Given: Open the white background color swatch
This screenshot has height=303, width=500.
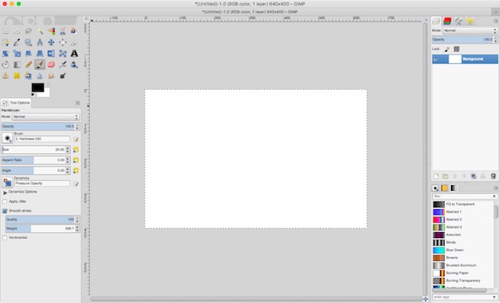Looking at the screenshot, I should 46,94.
